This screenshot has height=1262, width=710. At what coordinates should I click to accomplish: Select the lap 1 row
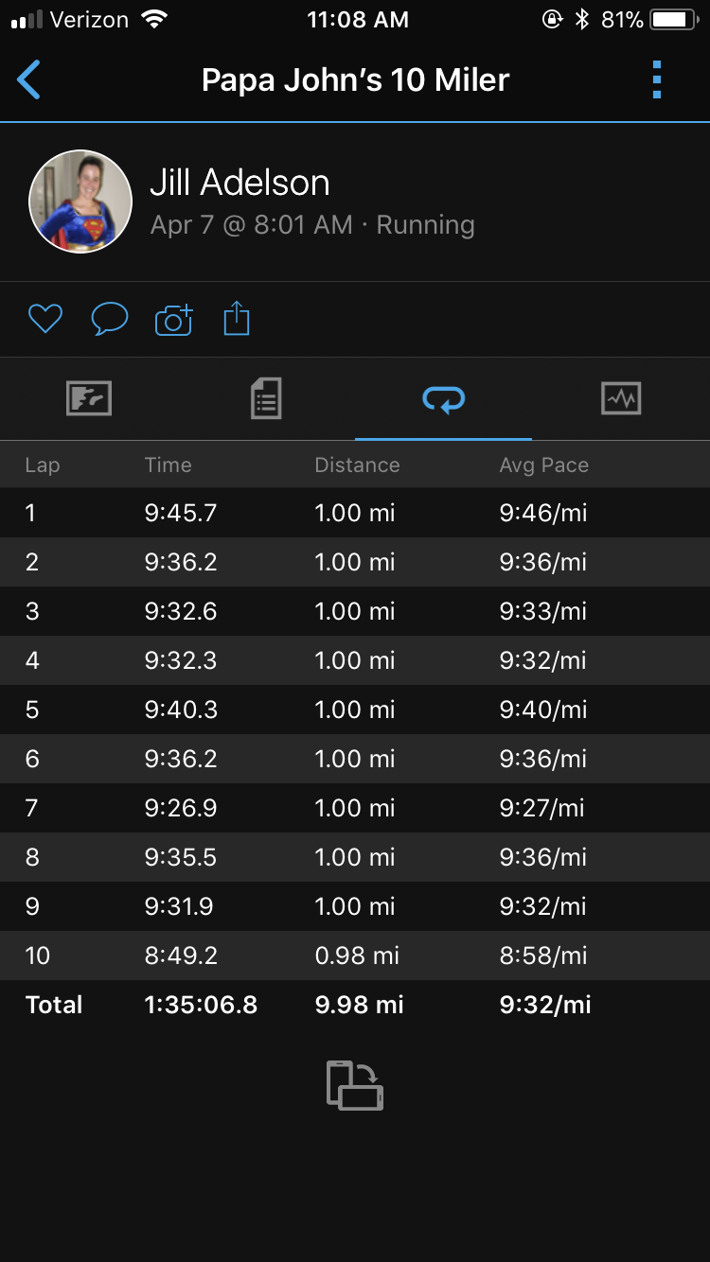[x=355, y=513]
